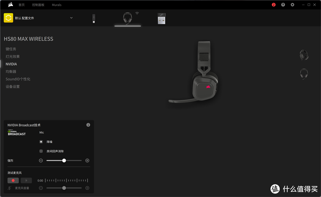Viewport: 321px width, 197px height.
Task: Open 灯光效果 lighting effects section
Action: tap(13, 56)
